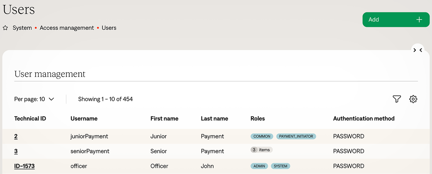Image resolution: width=432 pixels, height=174 pixels.
Task: Sort by the Last name column header
Action: tap(214, 119)
